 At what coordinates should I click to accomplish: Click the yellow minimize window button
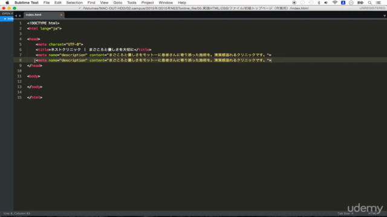[x=9, y=8]
